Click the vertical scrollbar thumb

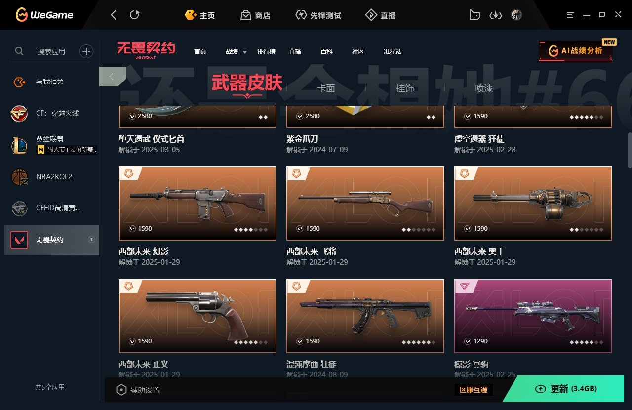(x=630, y=150)
